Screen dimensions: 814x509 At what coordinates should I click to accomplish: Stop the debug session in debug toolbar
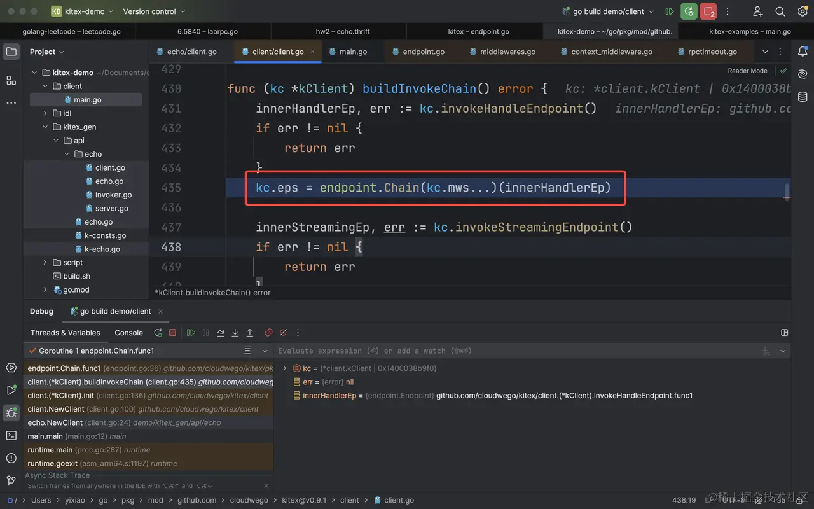172,333
